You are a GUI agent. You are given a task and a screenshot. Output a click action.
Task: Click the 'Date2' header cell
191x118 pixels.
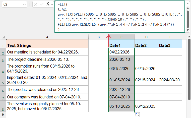point(146,44)
